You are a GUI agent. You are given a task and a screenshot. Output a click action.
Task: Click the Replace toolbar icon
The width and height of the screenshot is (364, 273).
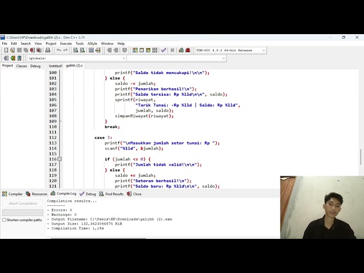(x=82, y=50)
